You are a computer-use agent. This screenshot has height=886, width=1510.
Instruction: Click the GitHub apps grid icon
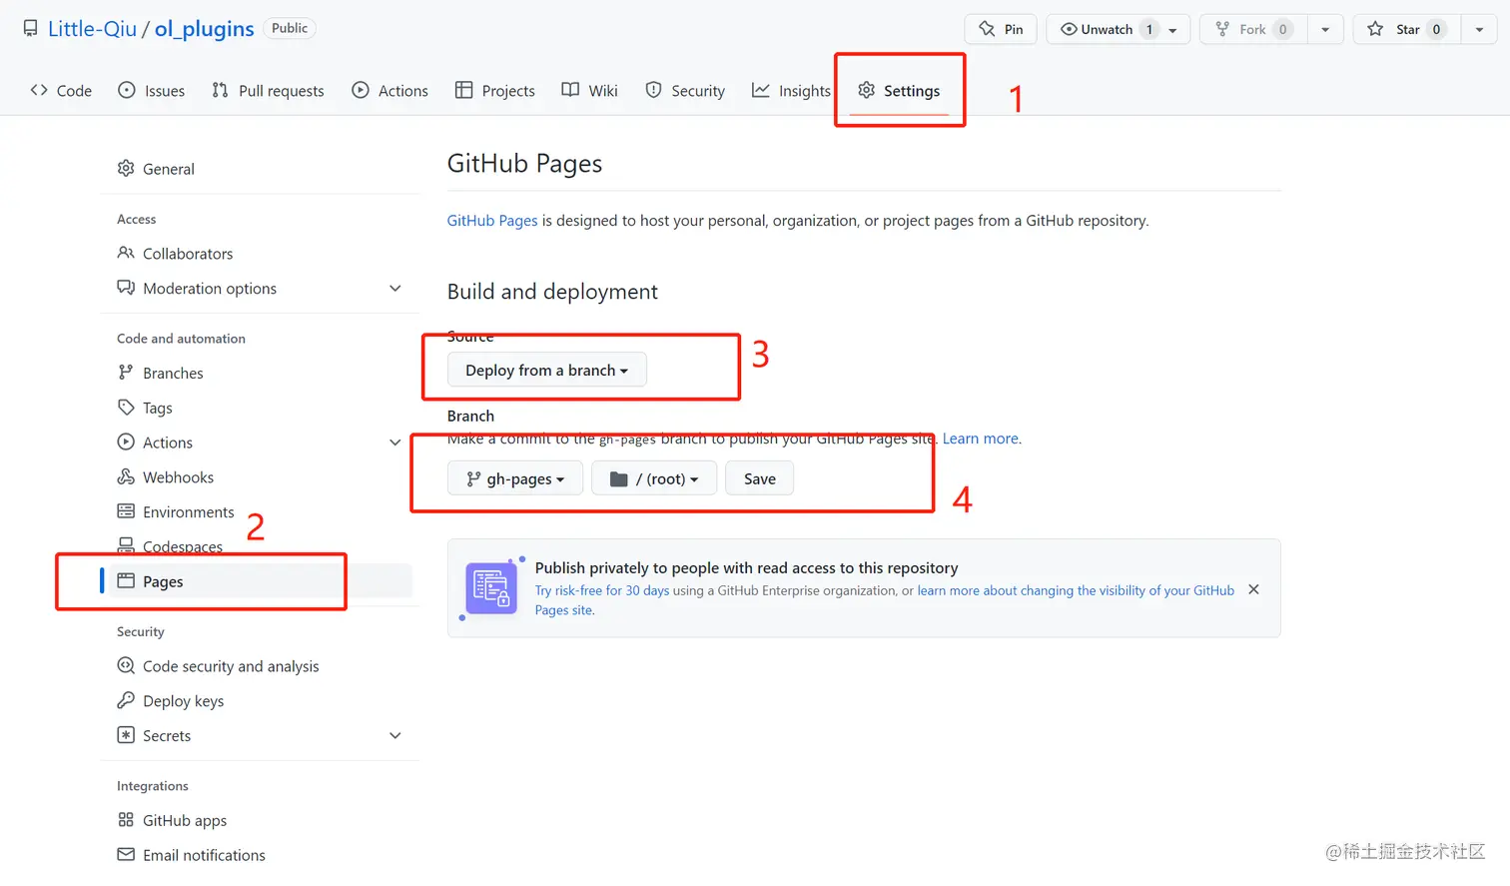[x=126, y=820]
